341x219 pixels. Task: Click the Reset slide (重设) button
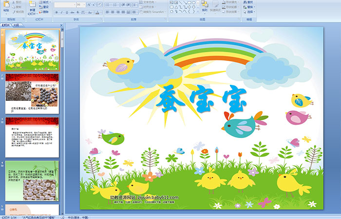[x=44, y=7]
